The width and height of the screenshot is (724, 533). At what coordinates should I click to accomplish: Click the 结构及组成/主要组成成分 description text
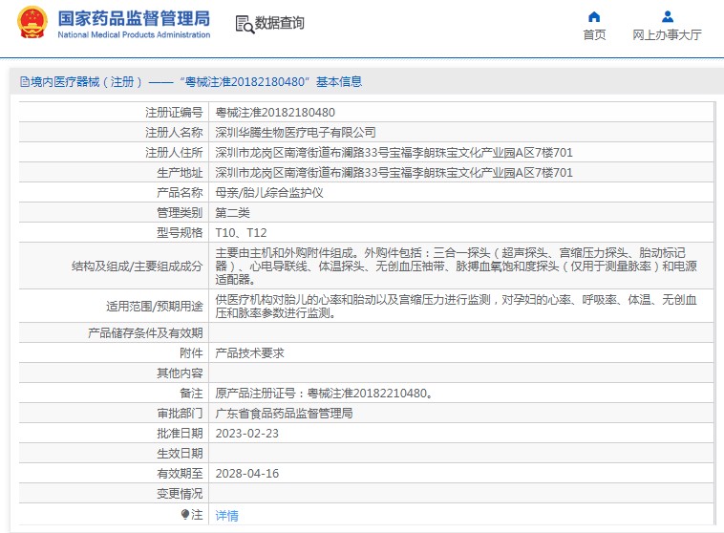click(457, 266)
